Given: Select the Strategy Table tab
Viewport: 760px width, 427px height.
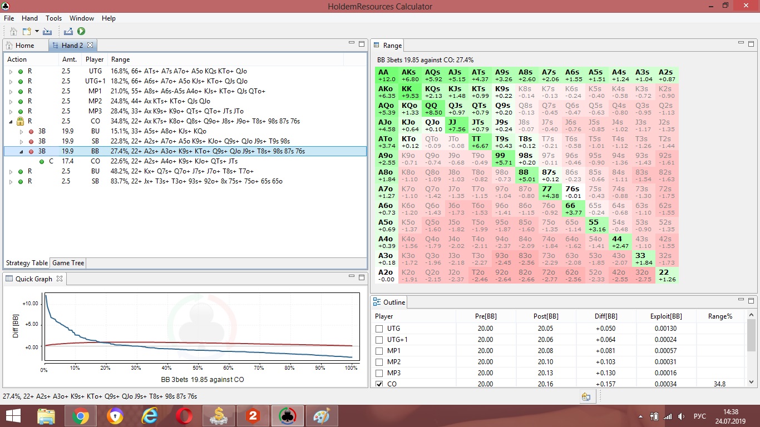Looking at the screenshot, I should tap(27, 263).
